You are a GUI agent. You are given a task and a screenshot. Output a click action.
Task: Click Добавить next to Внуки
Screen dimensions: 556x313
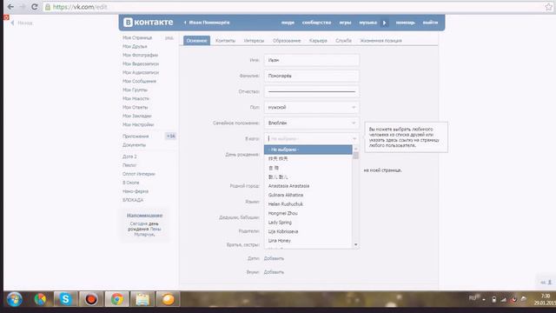pyautogui.click(x=274, y=272)
